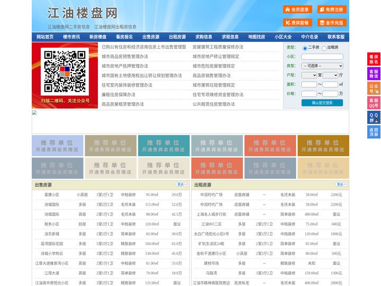The width and height of the screenshot is (381, 286).
Task: Select the 二手房 radio button
Action: tap(305, 48)
